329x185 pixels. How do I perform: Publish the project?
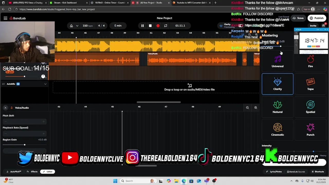click(x=317, y=18)
